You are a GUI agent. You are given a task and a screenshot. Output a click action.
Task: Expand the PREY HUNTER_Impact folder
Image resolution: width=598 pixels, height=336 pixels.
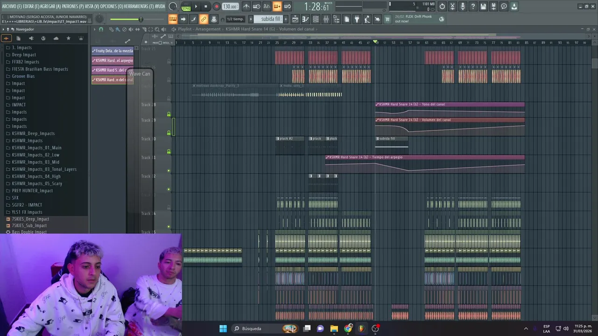pos(32,190)
